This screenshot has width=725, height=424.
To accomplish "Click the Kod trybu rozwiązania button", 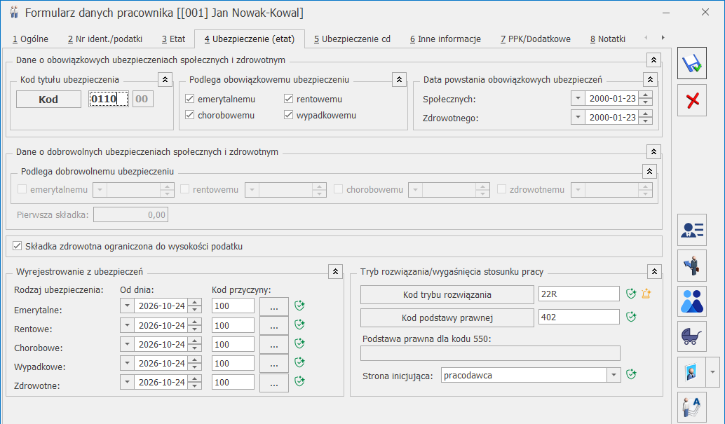I will pyautogui.click(x=447, y=294).
